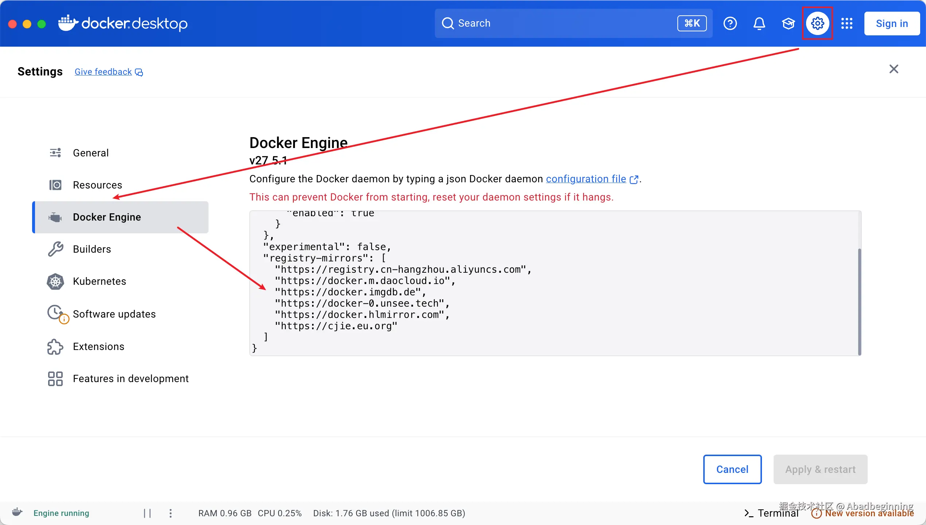Viewport: 926px width, 525px height.
Task: Select the General settings section
Action: (90, 153)
